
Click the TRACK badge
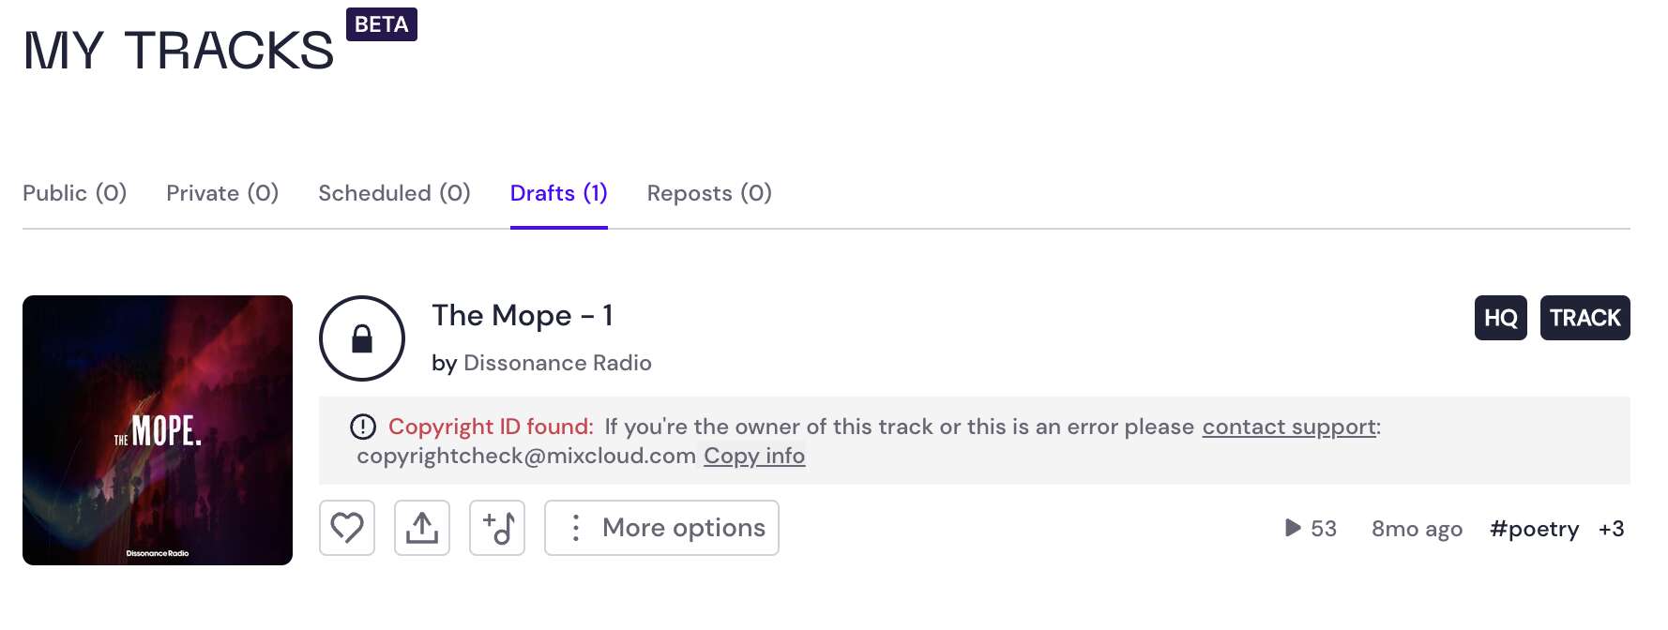(1585, 318)
